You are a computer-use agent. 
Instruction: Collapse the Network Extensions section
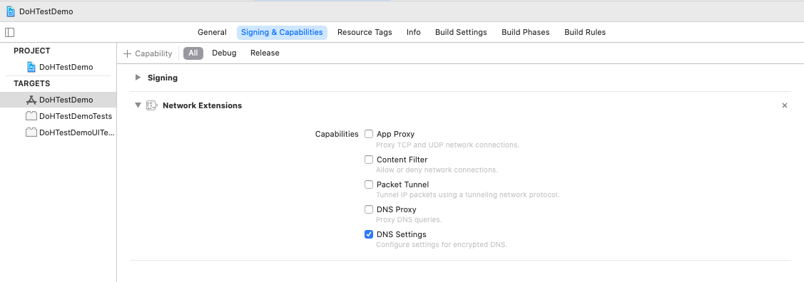click(x=138, y=105)
